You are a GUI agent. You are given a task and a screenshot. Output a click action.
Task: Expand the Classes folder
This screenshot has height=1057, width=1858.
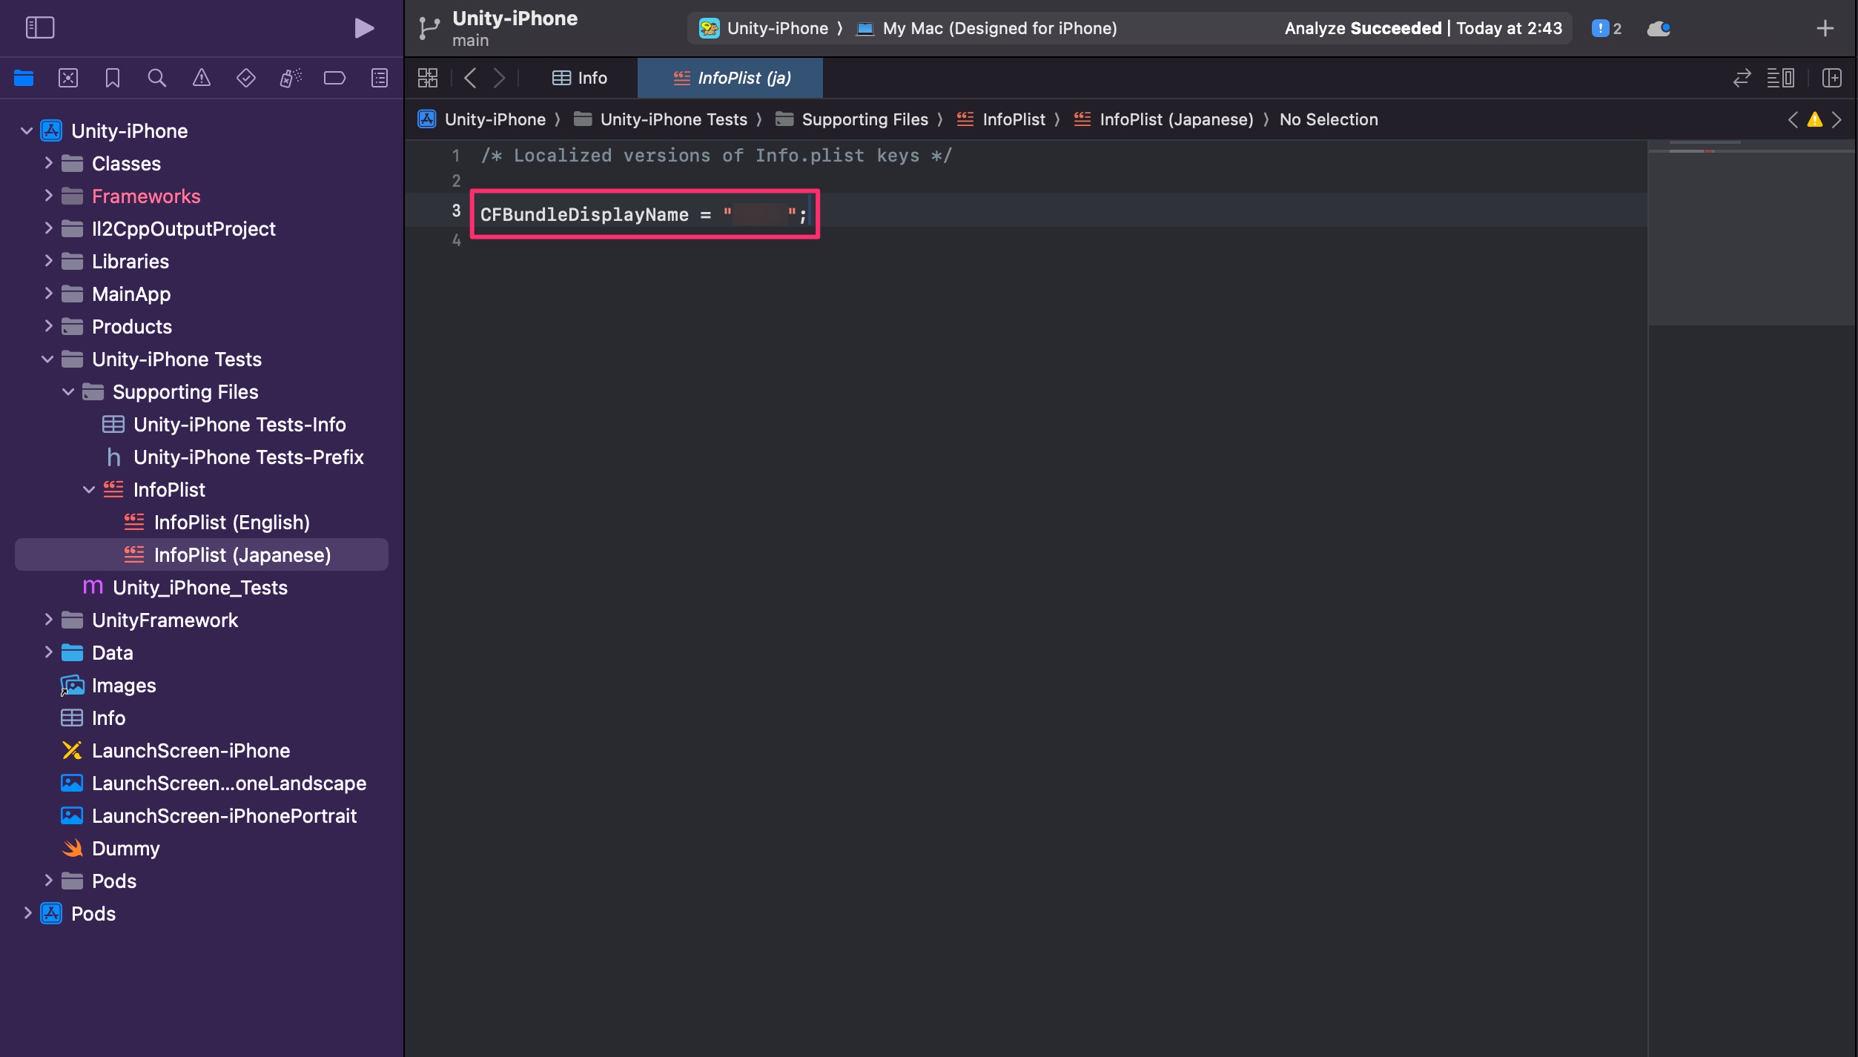tap(48, 163)
